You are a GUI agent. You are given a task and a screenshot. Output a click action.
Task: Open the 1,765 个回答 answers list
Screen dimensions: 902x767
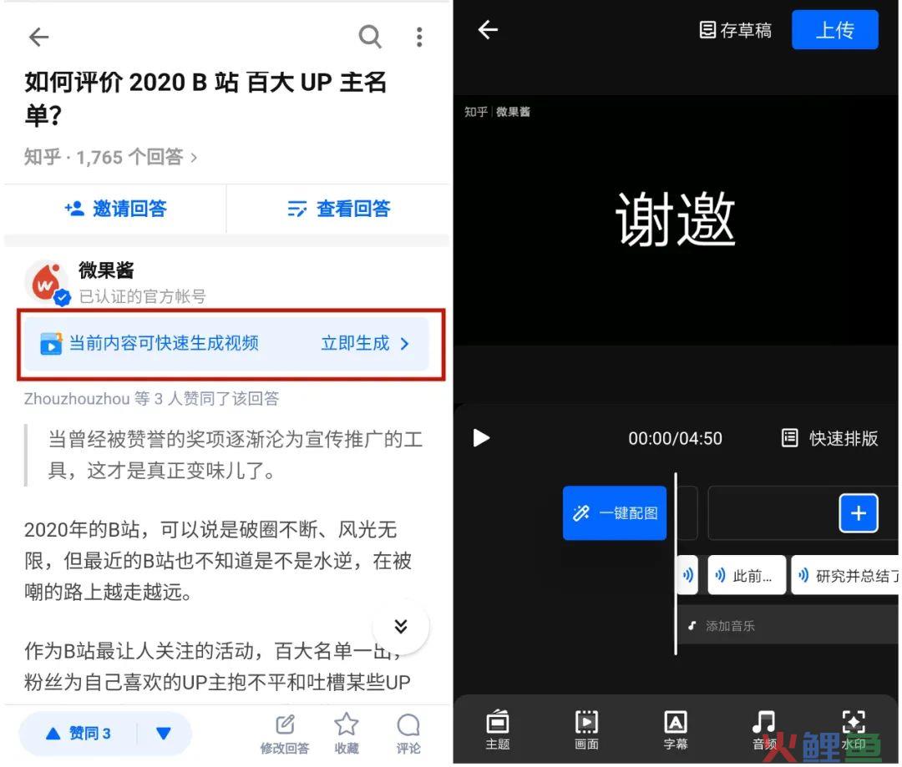(110, 157)
